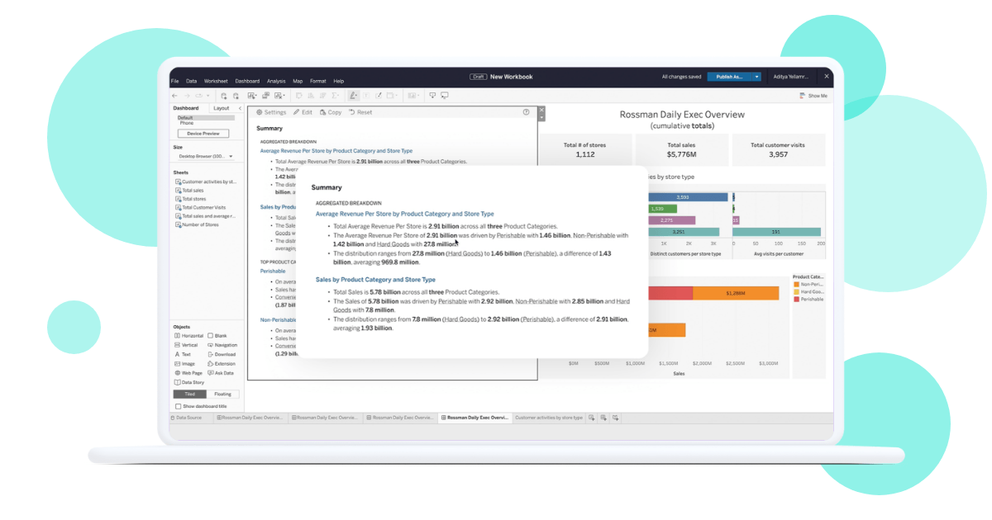The height and width of the screenshot is (520, 992).
Task: Click the Edit pencil icon in summary toolbar
Action: click(297, 112)
